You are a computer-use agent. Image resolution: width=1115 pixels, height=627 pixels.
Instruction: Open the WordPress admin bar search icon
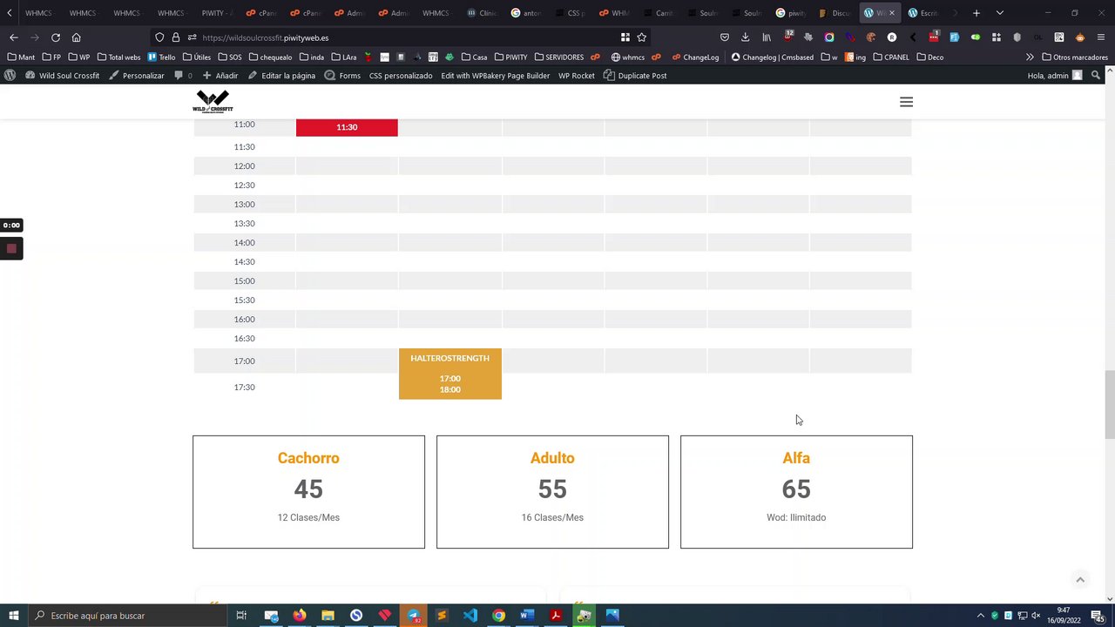(x=1096, y=76)
